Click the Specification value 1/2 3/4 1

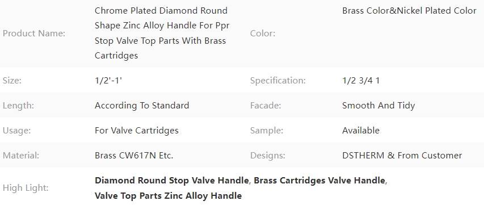click(x=361, y=81)
